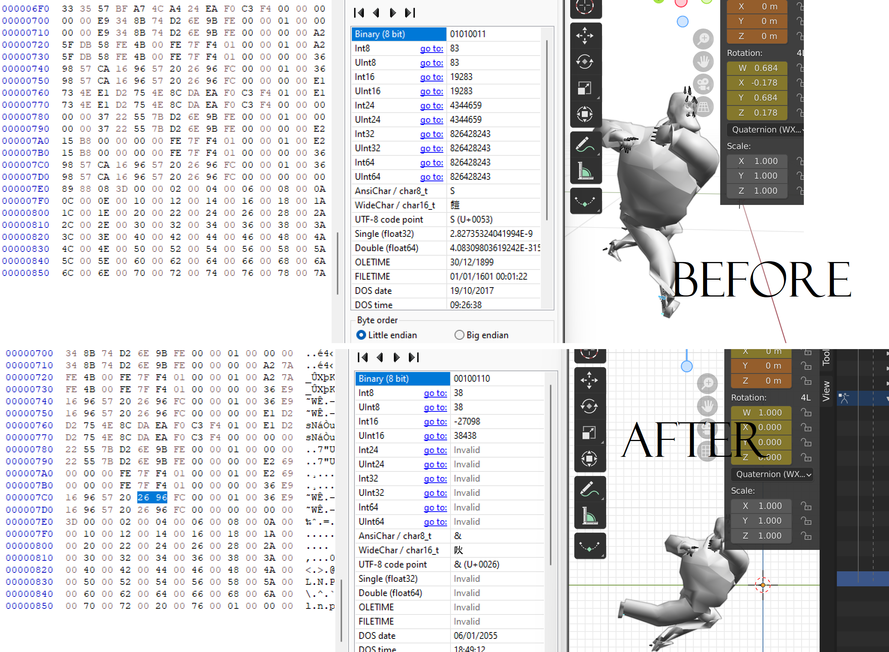This screenshot has width=889, height=652.
Task: Select the Transform tool in the BEFORE Blender view
Action: tap(585, 114)
